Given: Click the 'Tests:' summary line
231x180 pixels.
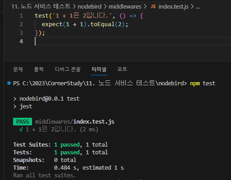Looking at the screenshot, I should tap(60, 152).
